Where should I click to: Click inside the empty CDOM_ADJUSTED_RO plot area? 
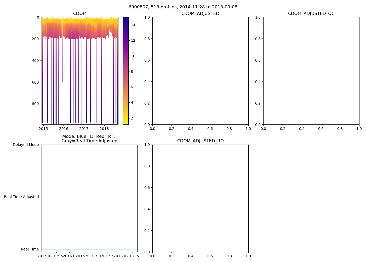(x=200, y=198)
